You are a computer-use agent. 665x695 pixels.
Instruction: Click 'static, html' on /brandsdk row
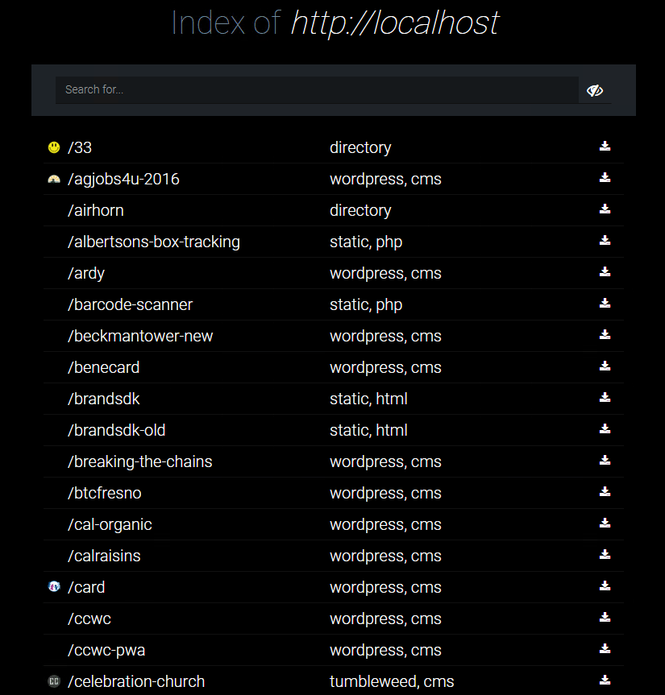[x=368, y=399]
